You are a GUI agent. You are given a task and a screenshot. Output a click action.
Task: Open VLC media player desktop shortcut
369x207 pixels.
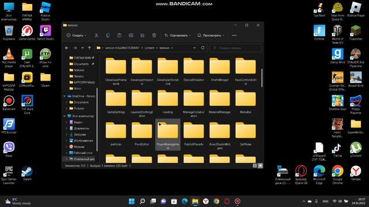coord(9,57)
